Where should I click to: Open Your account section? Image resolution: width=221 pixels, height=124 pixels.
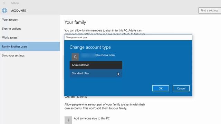[30, 20]
